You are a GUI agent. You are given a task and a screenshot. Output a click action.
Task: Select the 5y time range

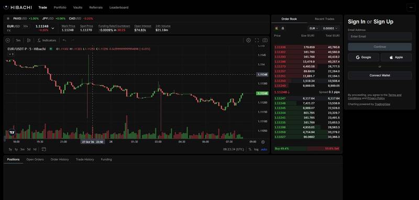point(10,149)
